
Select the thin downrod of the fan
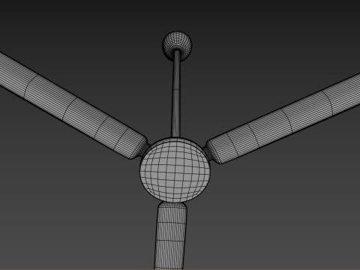pos(176,94)
